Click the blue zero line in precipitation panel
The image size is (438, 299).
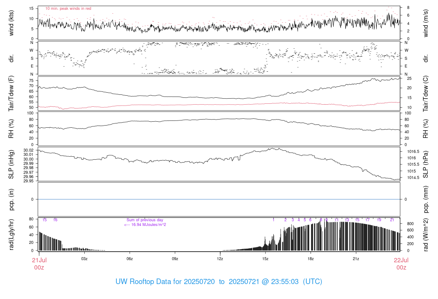(219, 199)
